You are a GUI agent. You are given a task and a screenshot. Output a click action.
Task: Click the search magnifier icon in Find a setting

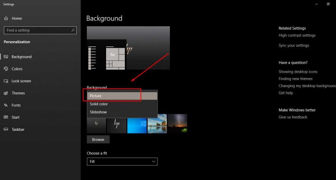tap(73, 30)
